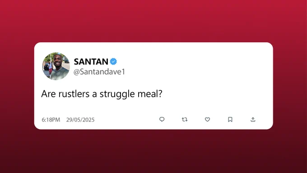The height and width of the screenshot is (173, 307).
Task: Click the dark maroon background below the card
Action: [x=153, y=152]
